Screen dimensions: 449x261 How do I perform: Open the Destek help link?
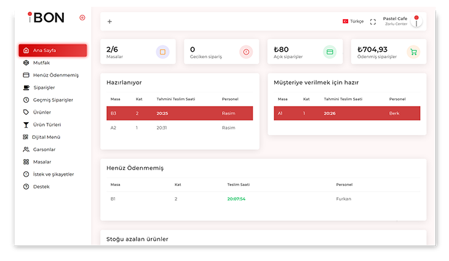41,186
